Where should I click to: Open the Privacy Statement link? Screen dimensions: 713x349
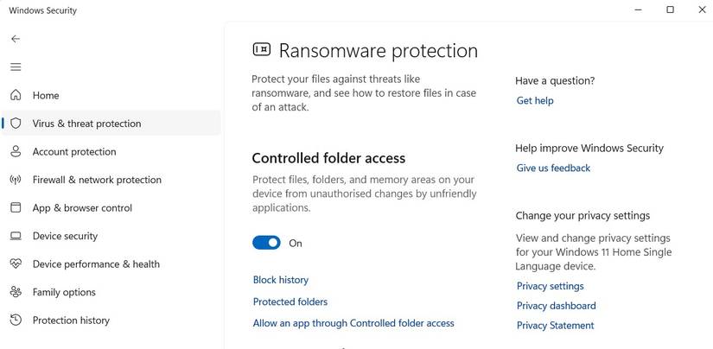[555, 325]
